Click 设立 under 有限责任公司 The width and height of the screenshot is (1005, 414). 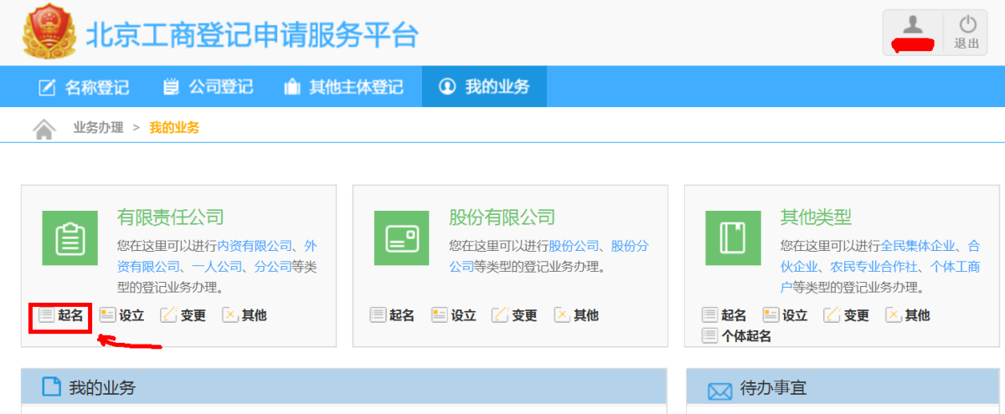pos(122,315)
